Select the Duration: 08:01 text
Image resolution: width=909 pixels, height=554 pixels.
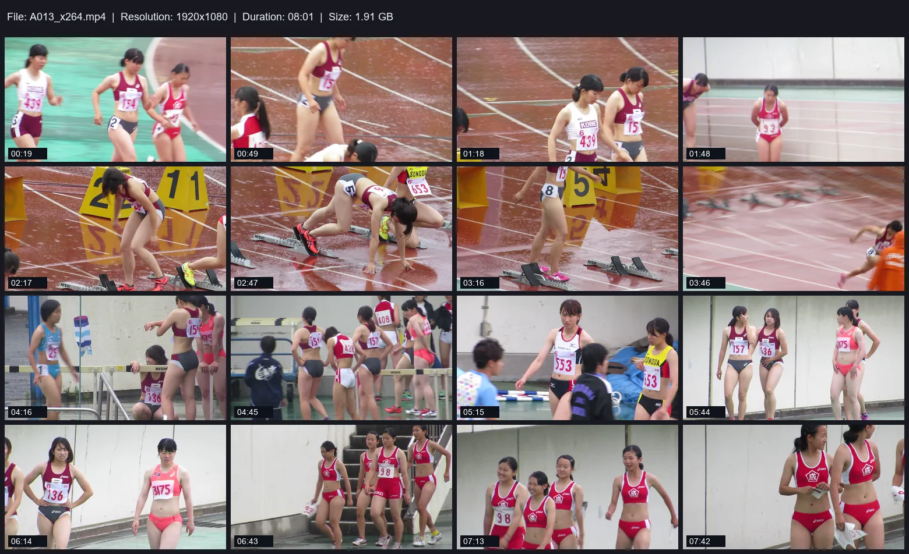(278, 17)
